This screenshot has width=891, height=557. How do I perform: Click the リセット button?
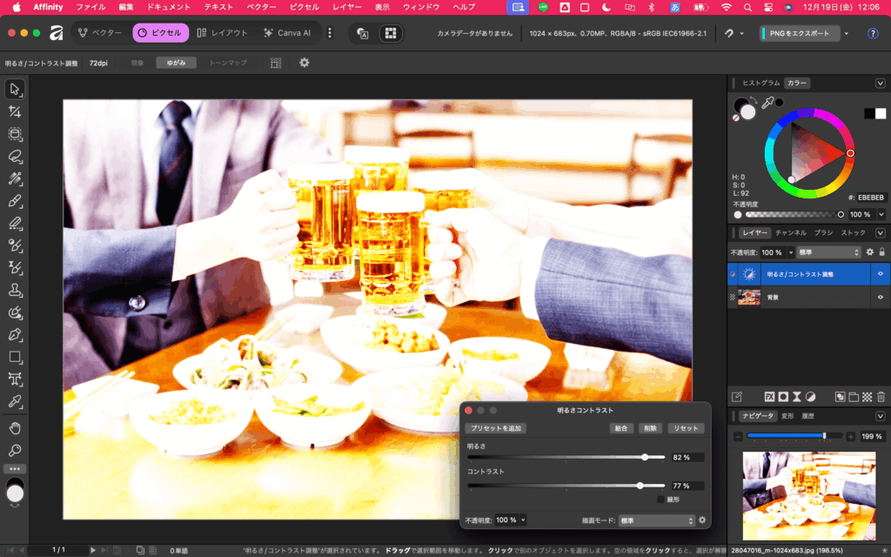pyautogui.click(x=686, y=428)
